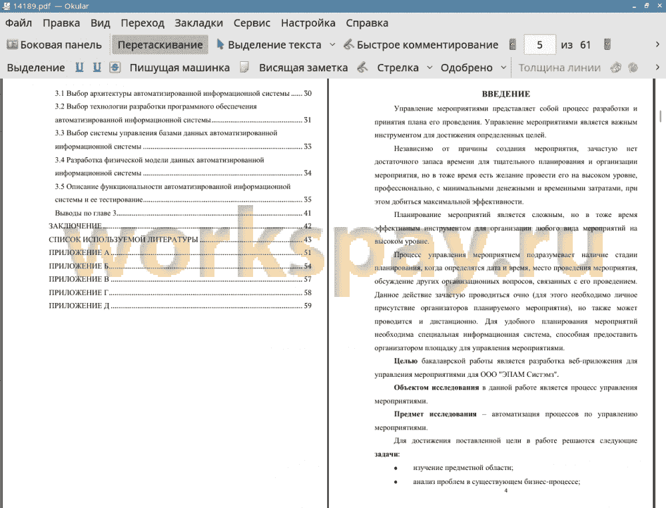This screenshot has width=666, height=508.
Task: Click the bold word задачи: in the text
Action: [387, 454]
